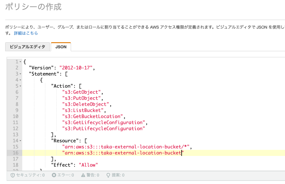Viewport: 285px width, 184px height.
Task: Collapse the fold arrow on line 4
Action: pos(20,80)
